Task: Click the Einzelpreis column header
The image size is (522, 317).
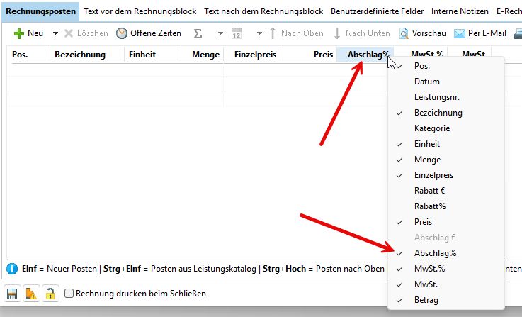Action: click(254, 55)
